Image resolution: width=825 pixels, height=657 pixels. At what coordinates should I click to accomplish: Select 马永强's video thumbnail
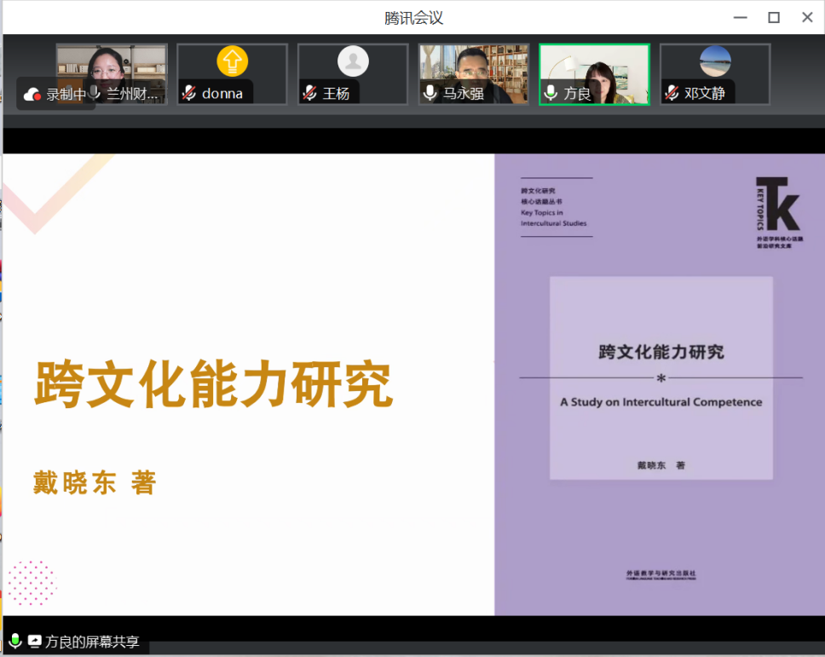coord(474,74)
